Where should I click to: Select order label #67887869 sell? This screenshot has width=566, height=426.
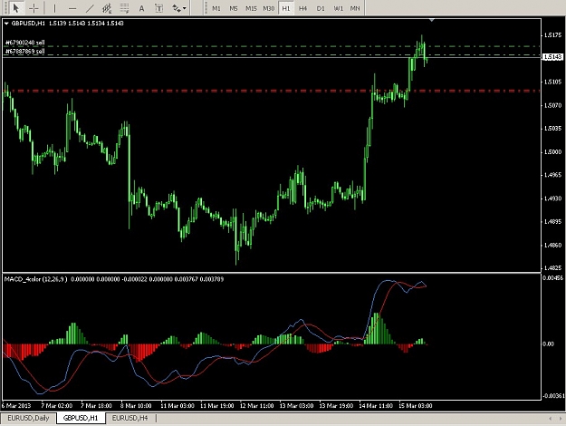pos(25,52)
